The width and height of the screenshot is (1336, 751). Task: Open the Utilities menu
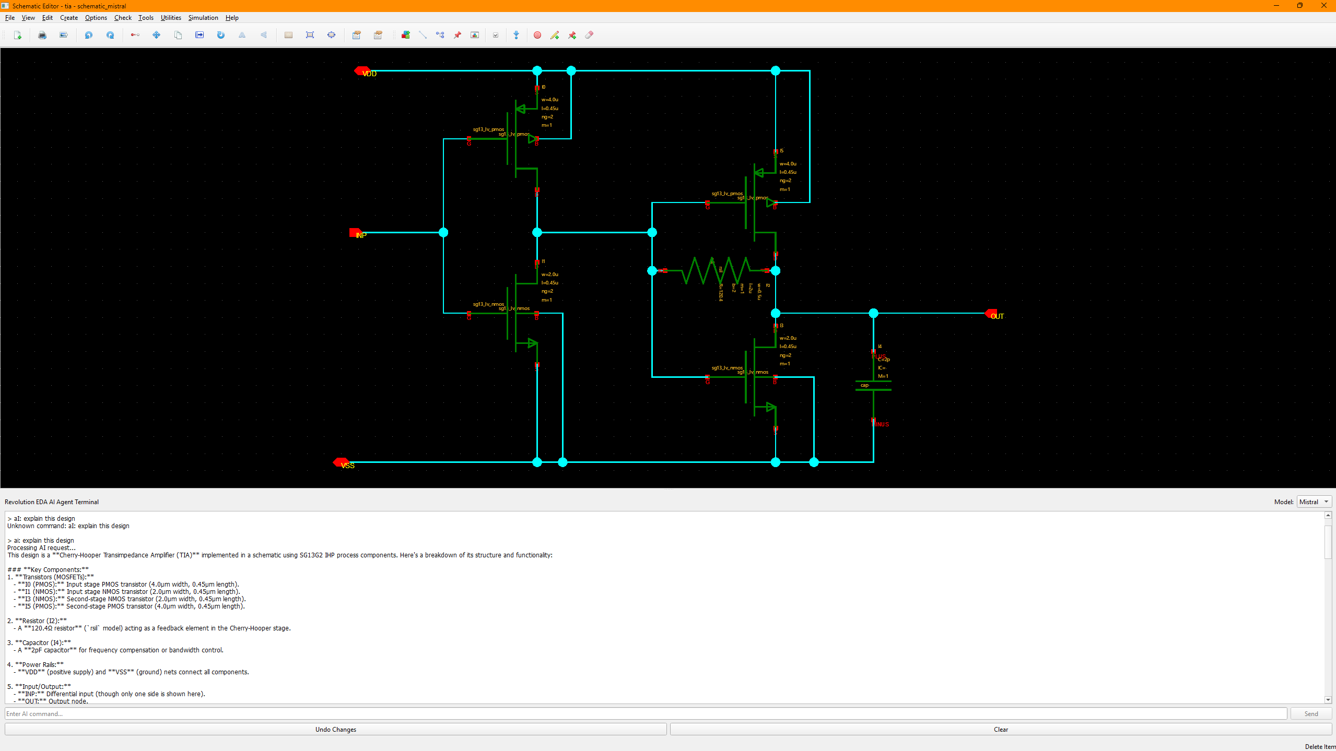click(171, 18)
